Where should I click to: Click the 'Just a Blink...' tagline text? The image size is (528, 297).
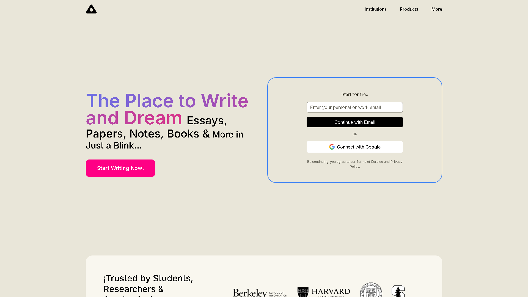click(x=114, y=145)
